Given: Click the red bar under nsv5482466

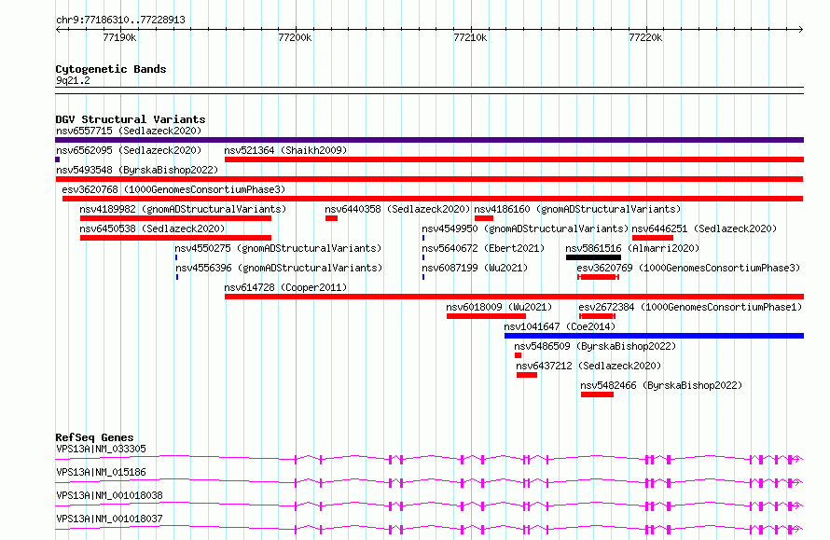Looking at the screenshot, I should click(x=597, y=395).
